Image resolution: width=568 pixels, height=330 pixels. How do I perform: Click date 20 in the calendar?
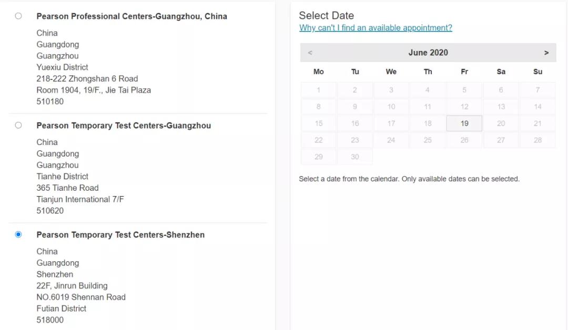click(x=501, y=123)
